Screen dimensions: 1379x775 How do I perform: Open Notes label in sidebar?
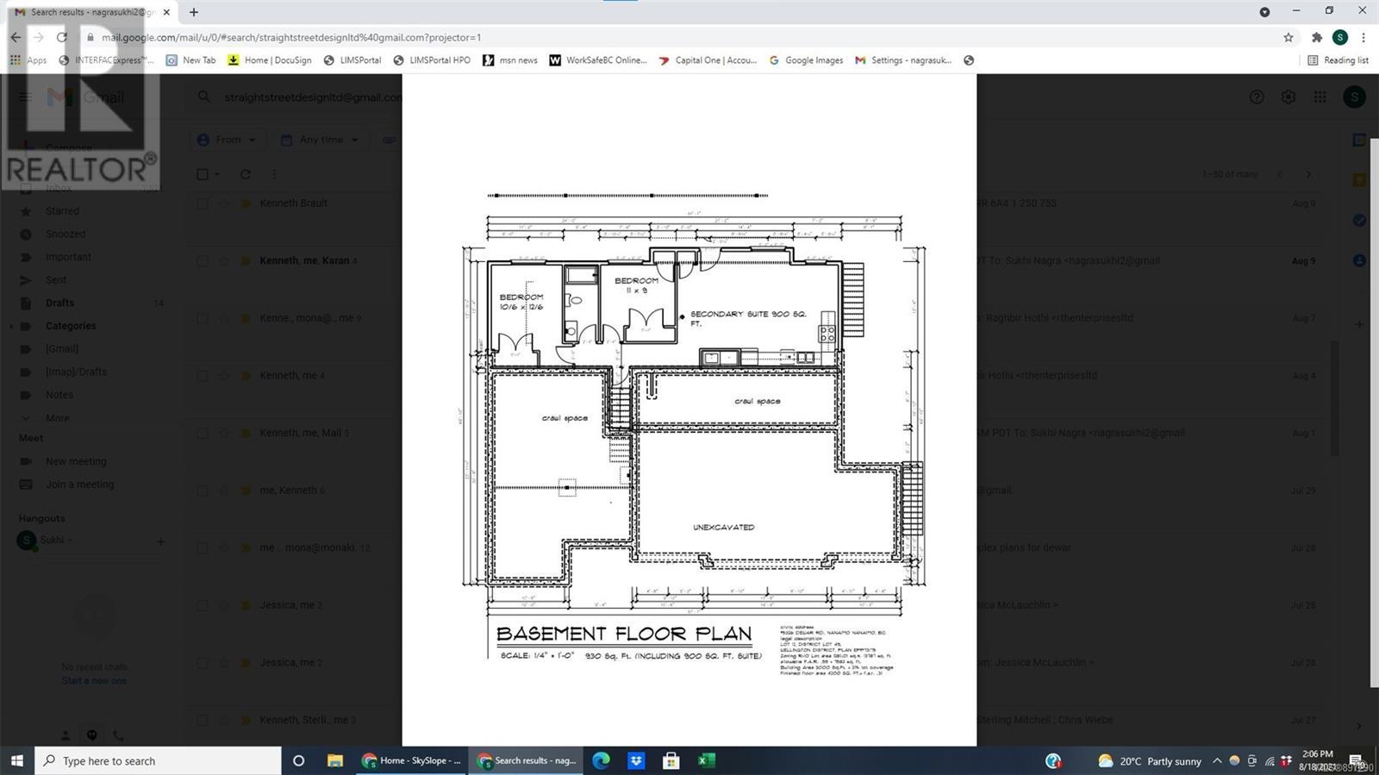pyautogui.click(x=59, y=395)
